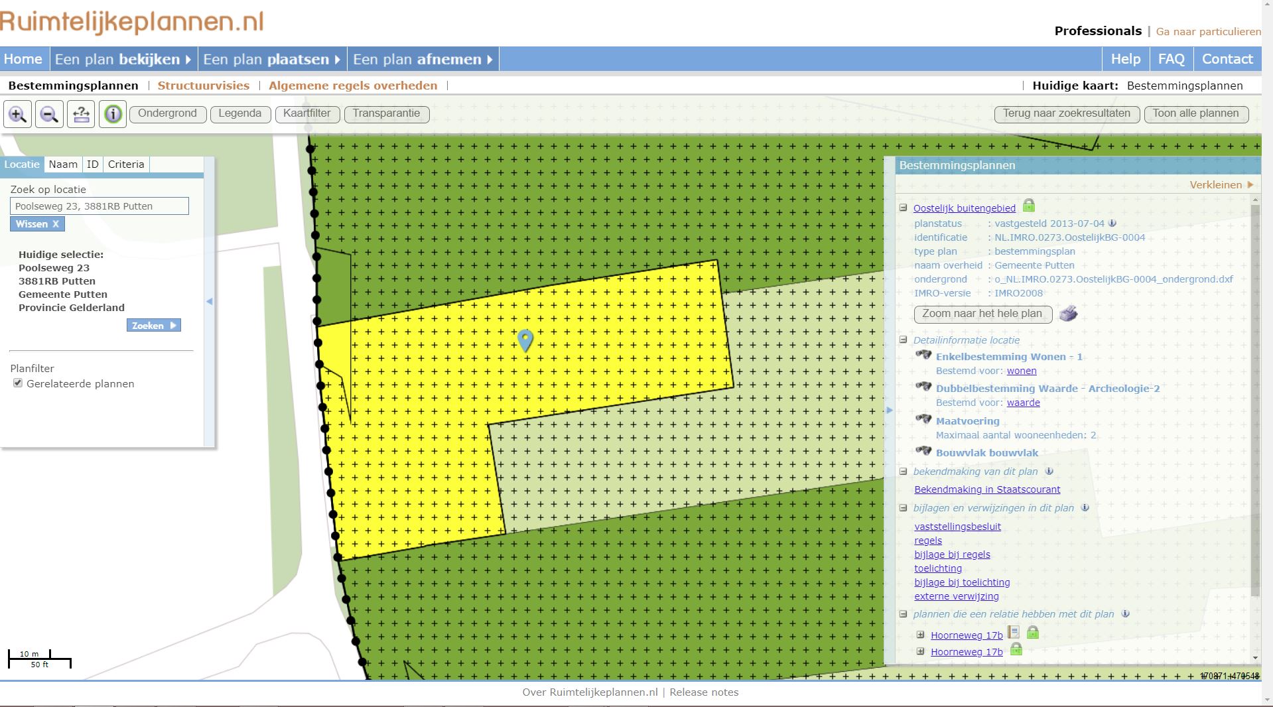The width and height of the screenshot is (1273, 707).
Task: Open the Transparantie slider control
Action: [x=386, y=114]
